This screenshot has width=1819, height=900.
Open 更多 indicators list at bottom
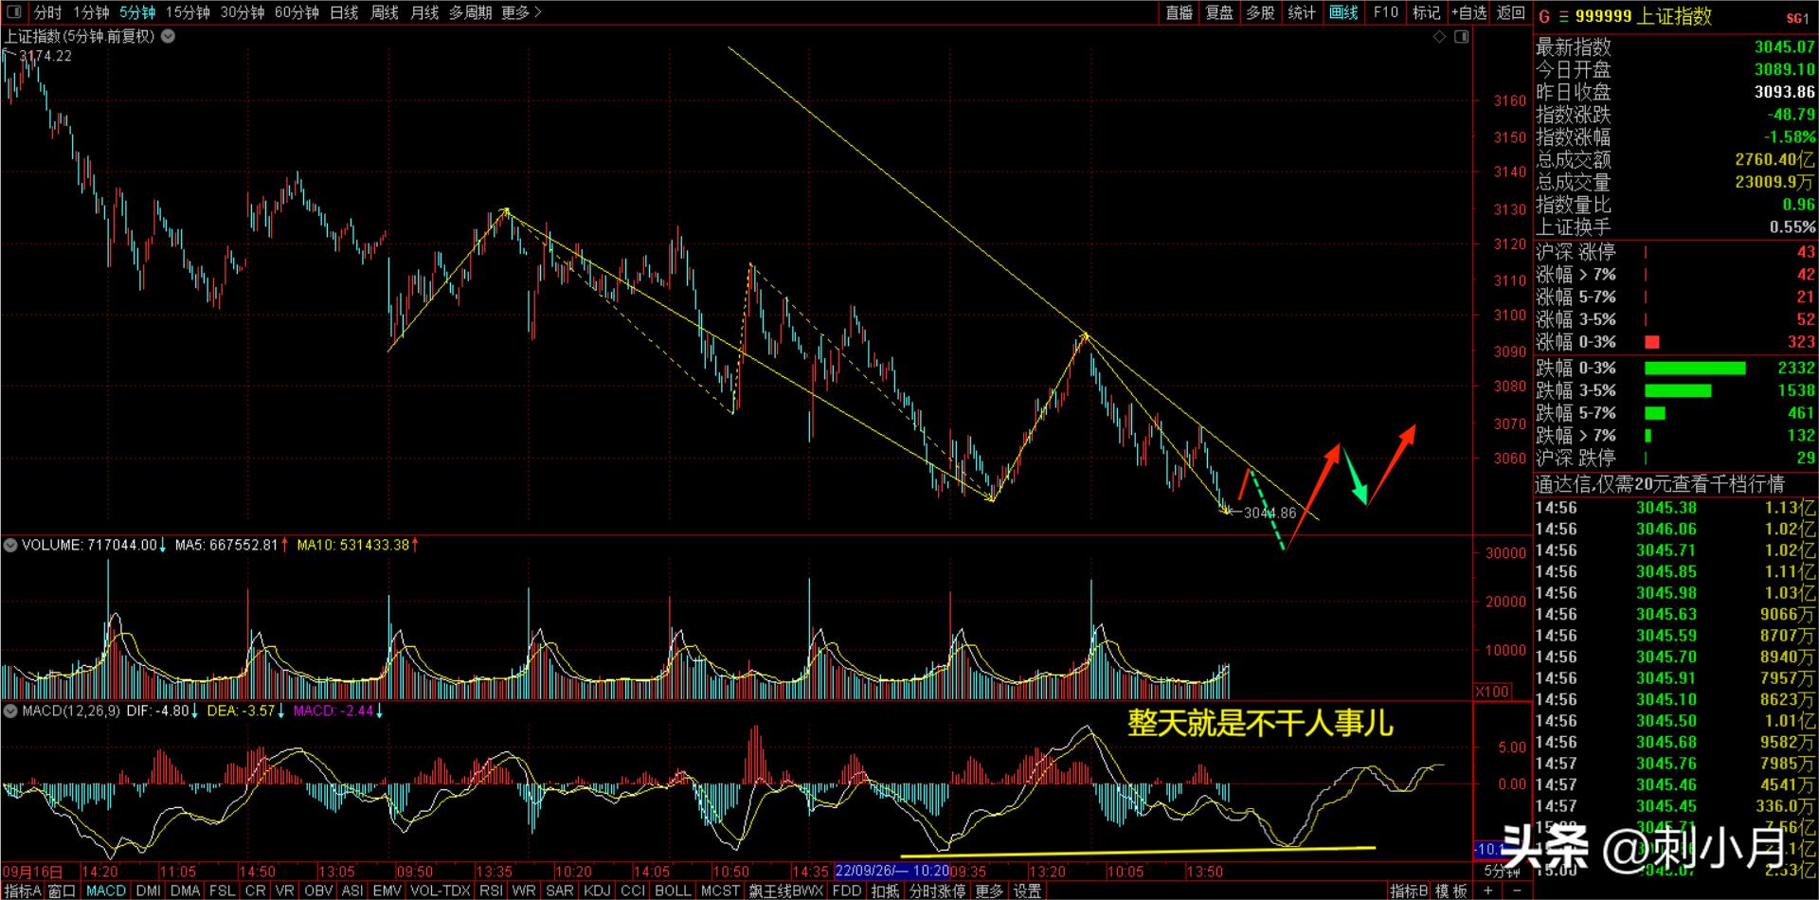[x=989, y=891]
